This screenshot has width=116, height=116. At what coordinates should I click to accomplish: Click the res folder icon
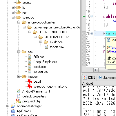tap(19, 12)
